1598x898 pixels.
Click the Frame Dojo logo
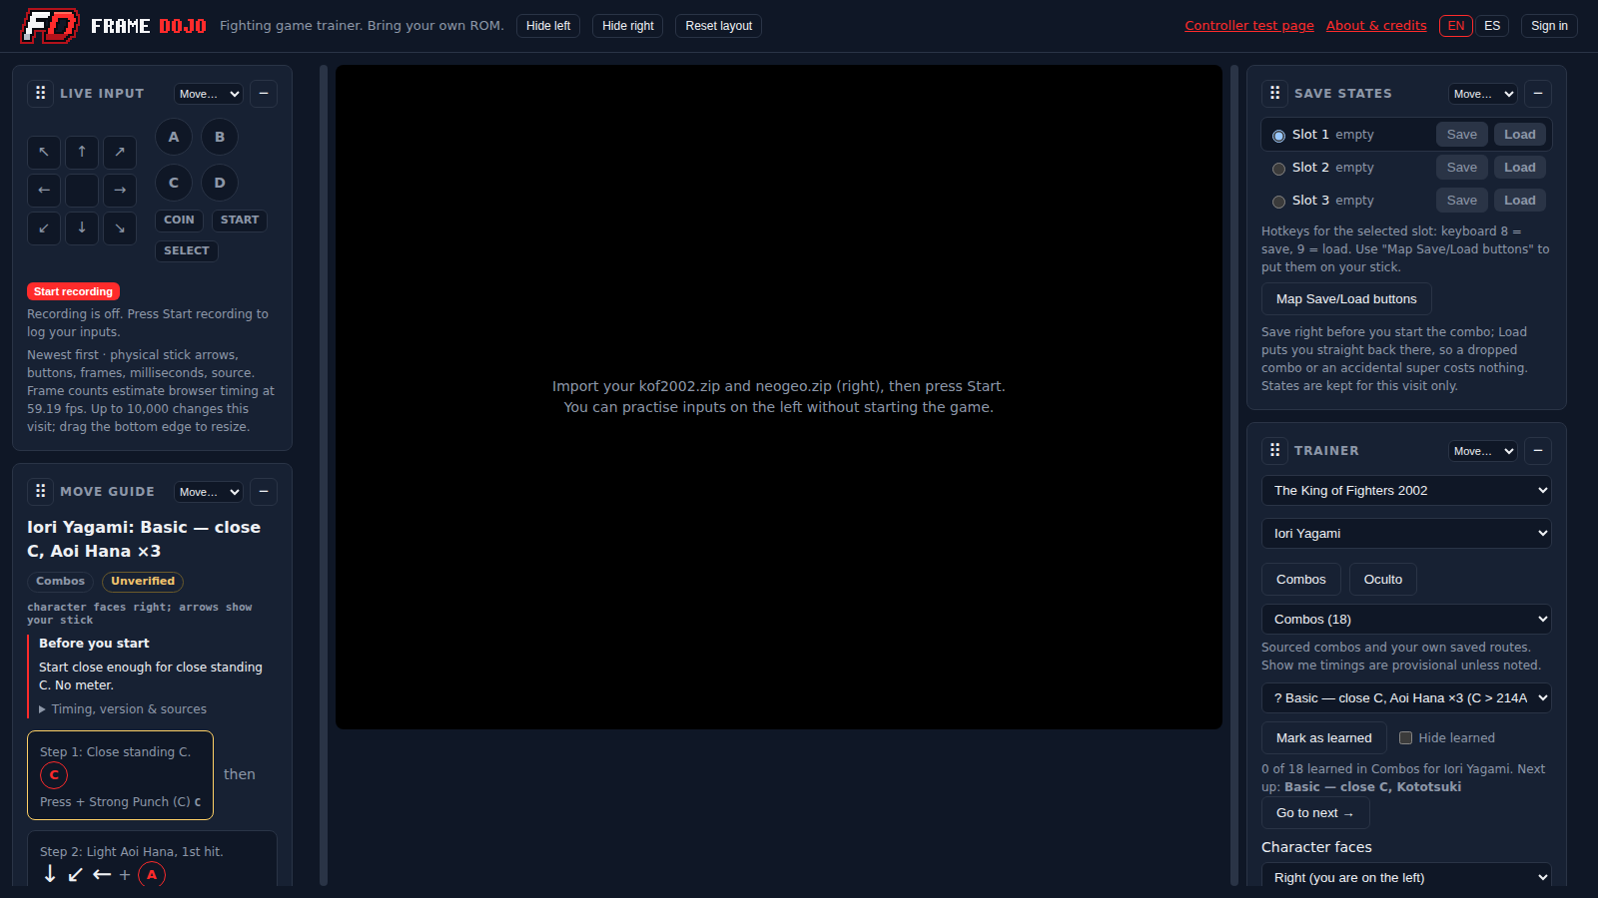point(113,26)
